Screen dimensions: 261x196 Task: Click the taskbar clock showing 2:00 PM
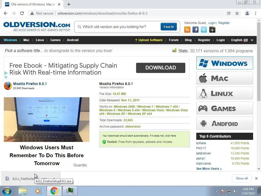248,191
